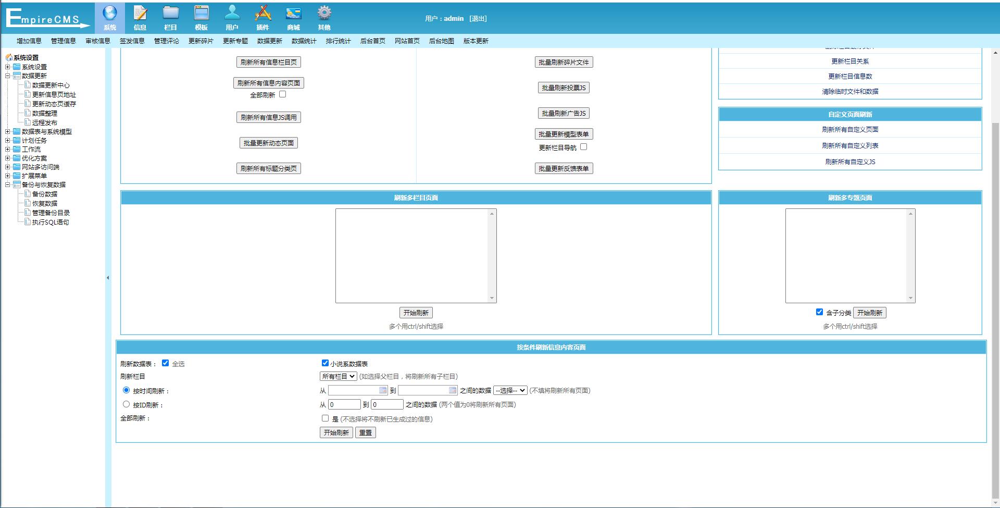Select the 模板 template icon

pyautogui.click(x=201, y=13)
